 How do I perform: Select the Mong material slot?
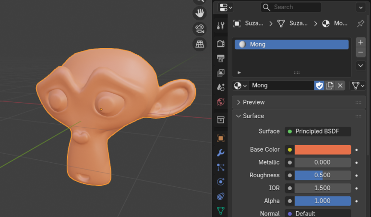point(291,45)
